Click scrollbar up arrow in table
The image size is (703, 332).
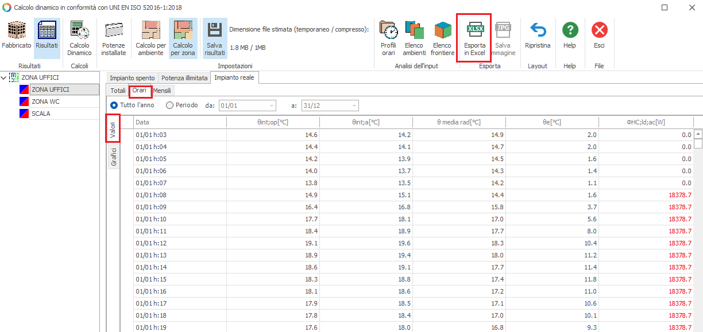(698, 134)
